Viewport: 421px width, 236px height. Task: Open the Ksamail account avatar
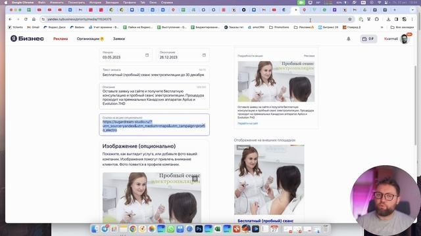[404, 39]
